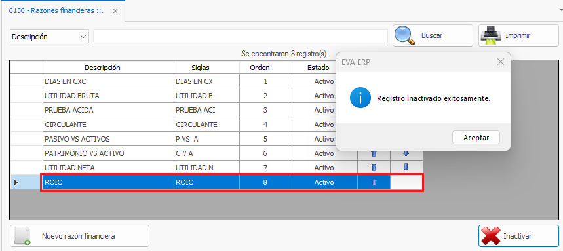Select the DIAS EN CXC description cell

tap(108, 81)
